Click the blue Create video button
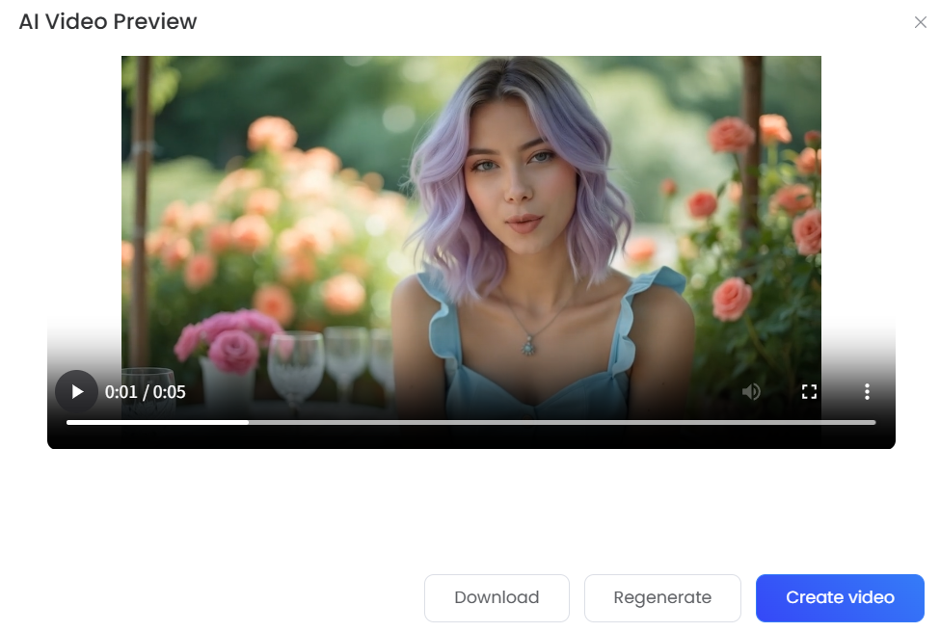940x632 pixels. (840, 598)
